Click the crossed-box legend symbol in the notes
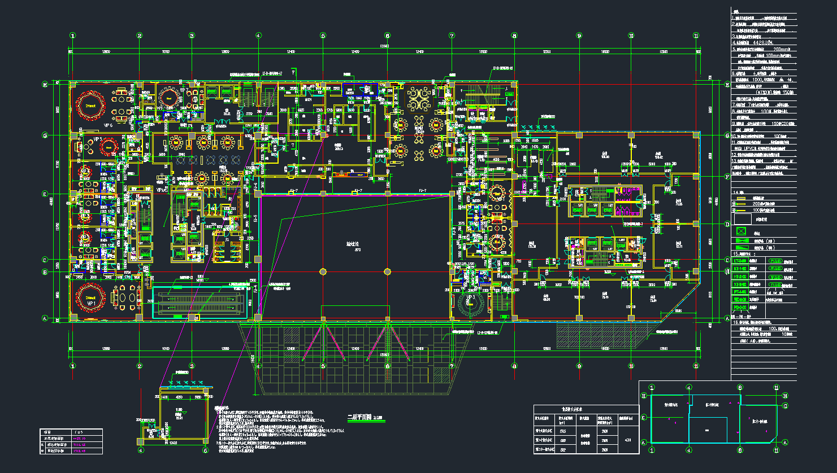The height and width of the screenshot is (473, 837). [x=741, y=230]
